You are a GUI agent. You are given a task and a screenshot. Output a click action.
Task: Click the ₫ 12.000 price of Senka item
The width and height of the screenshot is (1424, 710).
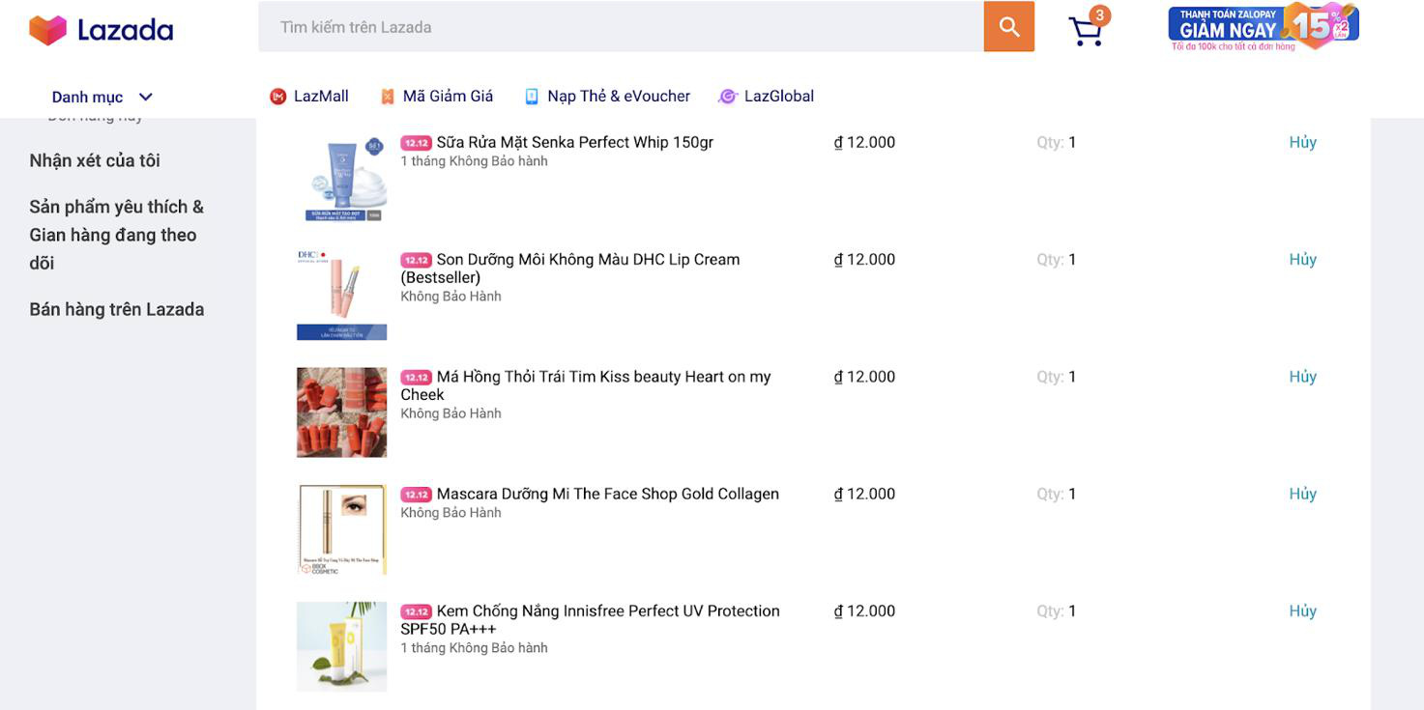pos(864,142)
